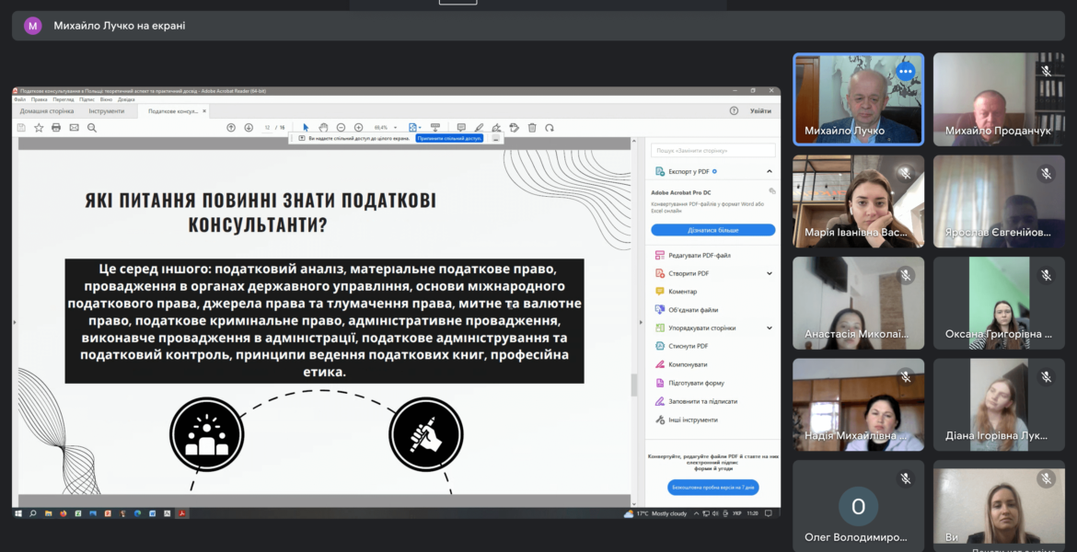The height and width of the screenshot is (552, 1077).
Task: Click the muted mic icon on the 'Ви' tile
Action: click(x=1046, y=478)
